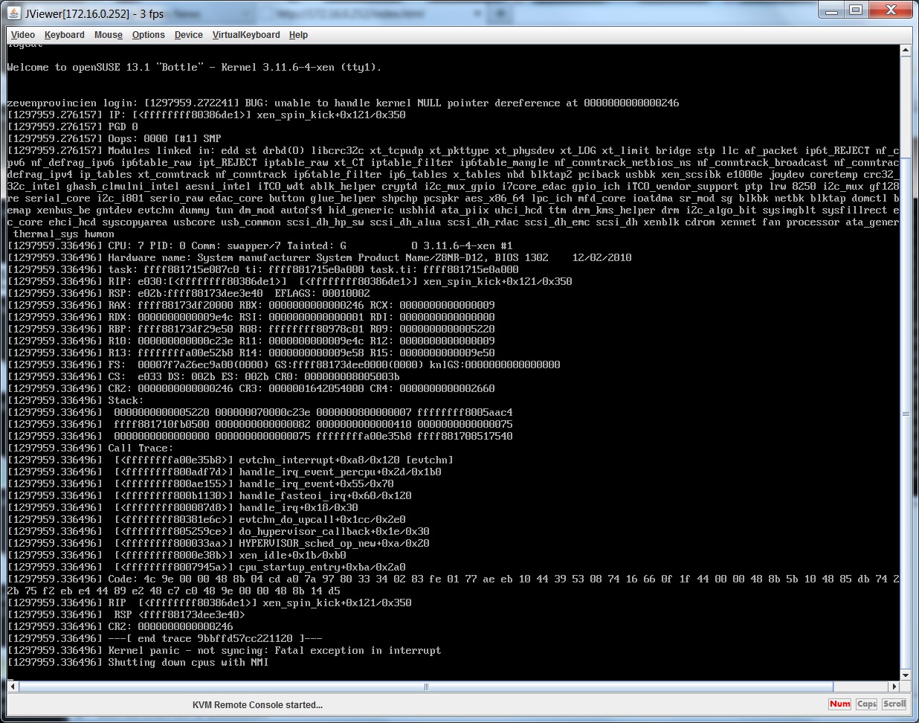Toggle the Scroll lock indicator
This screenshot has height=723, width=919.
pos(894,704)
